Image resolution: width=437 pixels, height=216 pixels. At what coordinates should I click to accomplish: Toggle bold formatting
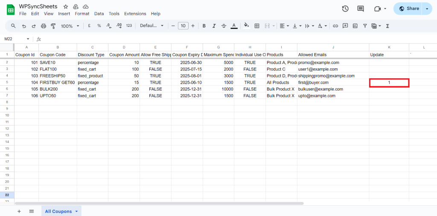(x=204, y=26)
